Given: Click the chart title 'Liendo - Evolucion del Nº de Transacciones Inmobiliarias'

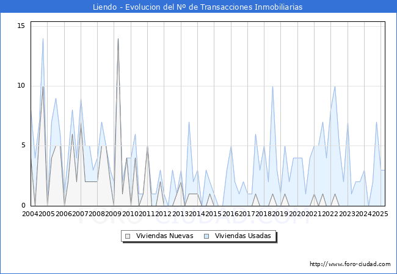Looking at the screenshot, I should coord(197,7).
